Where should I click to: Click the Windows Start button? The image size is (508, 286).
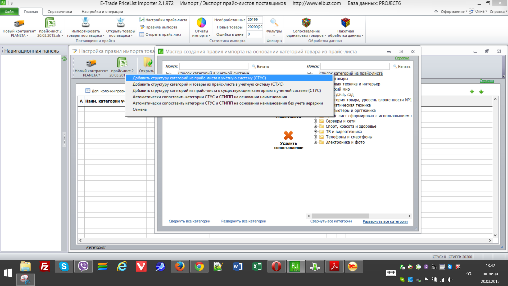[8, 273]
